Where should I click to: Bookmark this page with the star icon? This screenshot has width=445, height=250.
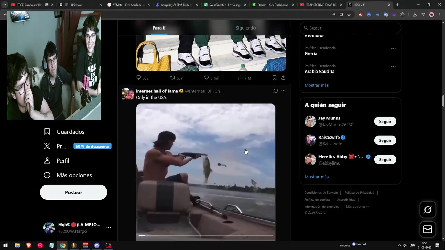tap(349, 15)
